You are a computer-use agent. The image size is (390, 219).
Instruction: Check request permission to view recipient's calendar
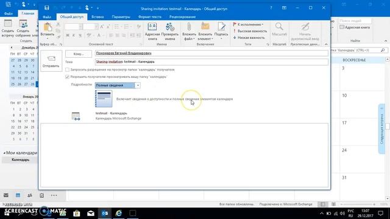(67, 70)
